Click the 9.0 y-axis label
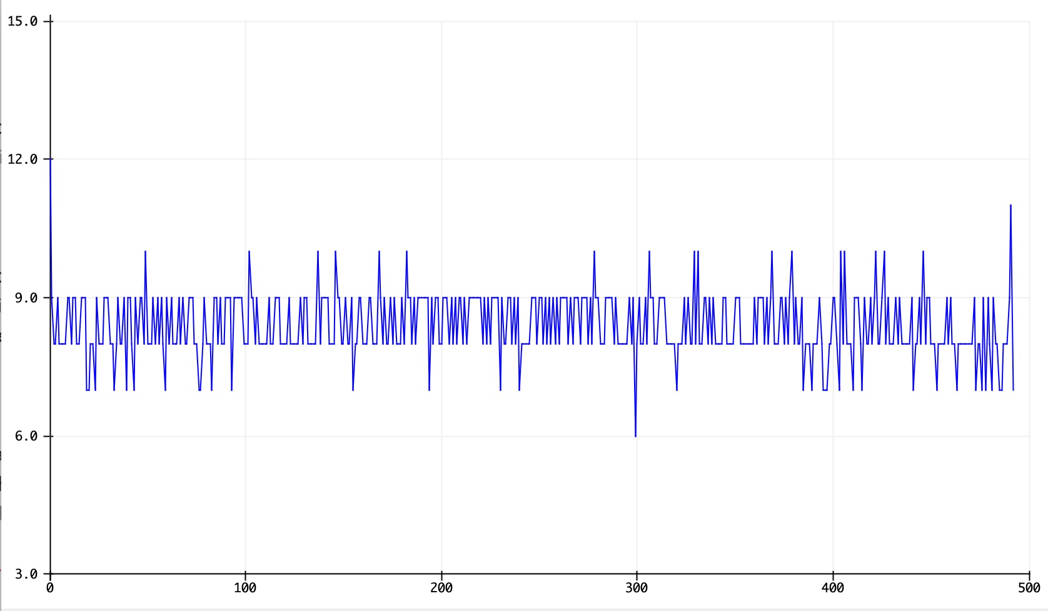The height and width of the screenshot is (611, 1048). [x=26, y=298]
